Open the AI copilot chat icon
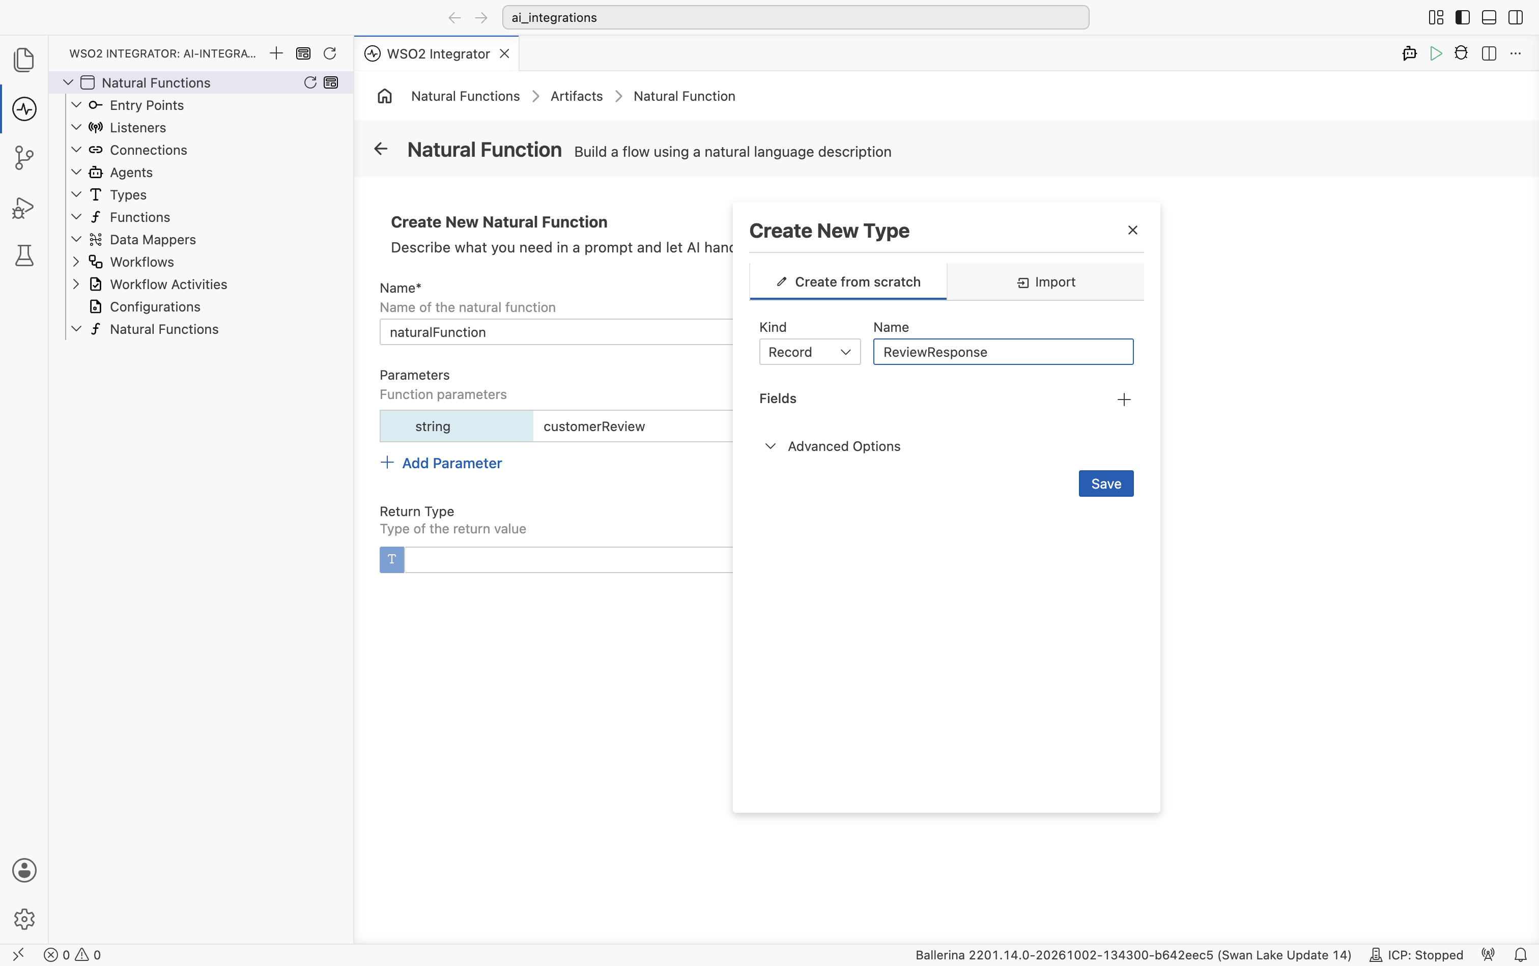The height and width of the screenshot is (966, 1539). pyautogui.click(x=1409, y=53)
